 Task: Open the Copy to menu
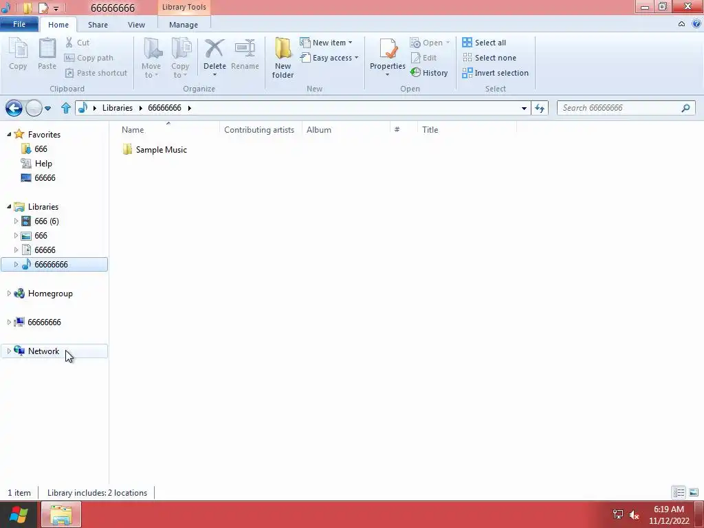point(180,58)
